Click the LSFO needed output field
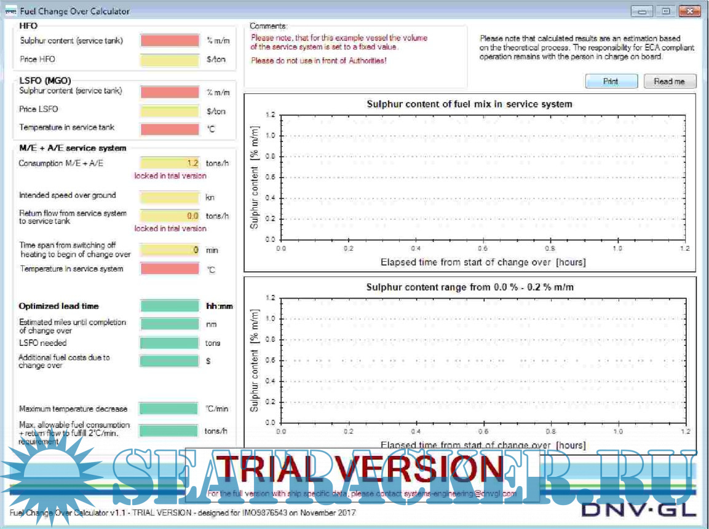 coord(170,343)
